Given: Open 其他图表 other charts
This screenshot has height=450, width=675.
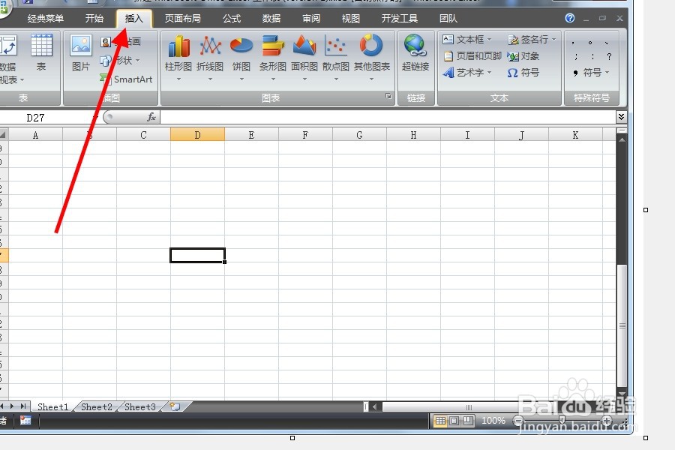Looking at the screenshot, I should [371, 57].
